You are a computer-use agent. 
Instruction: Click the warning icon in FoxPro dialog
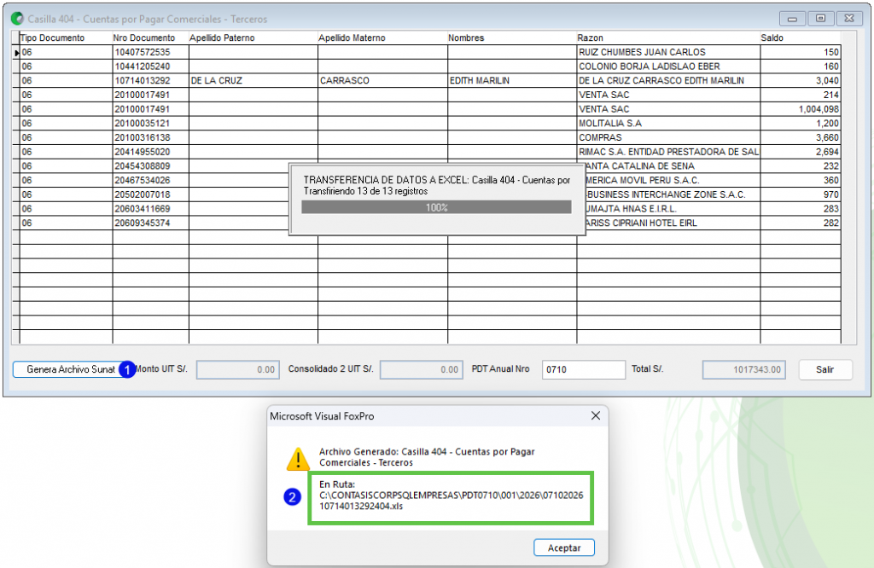(298, 459)
